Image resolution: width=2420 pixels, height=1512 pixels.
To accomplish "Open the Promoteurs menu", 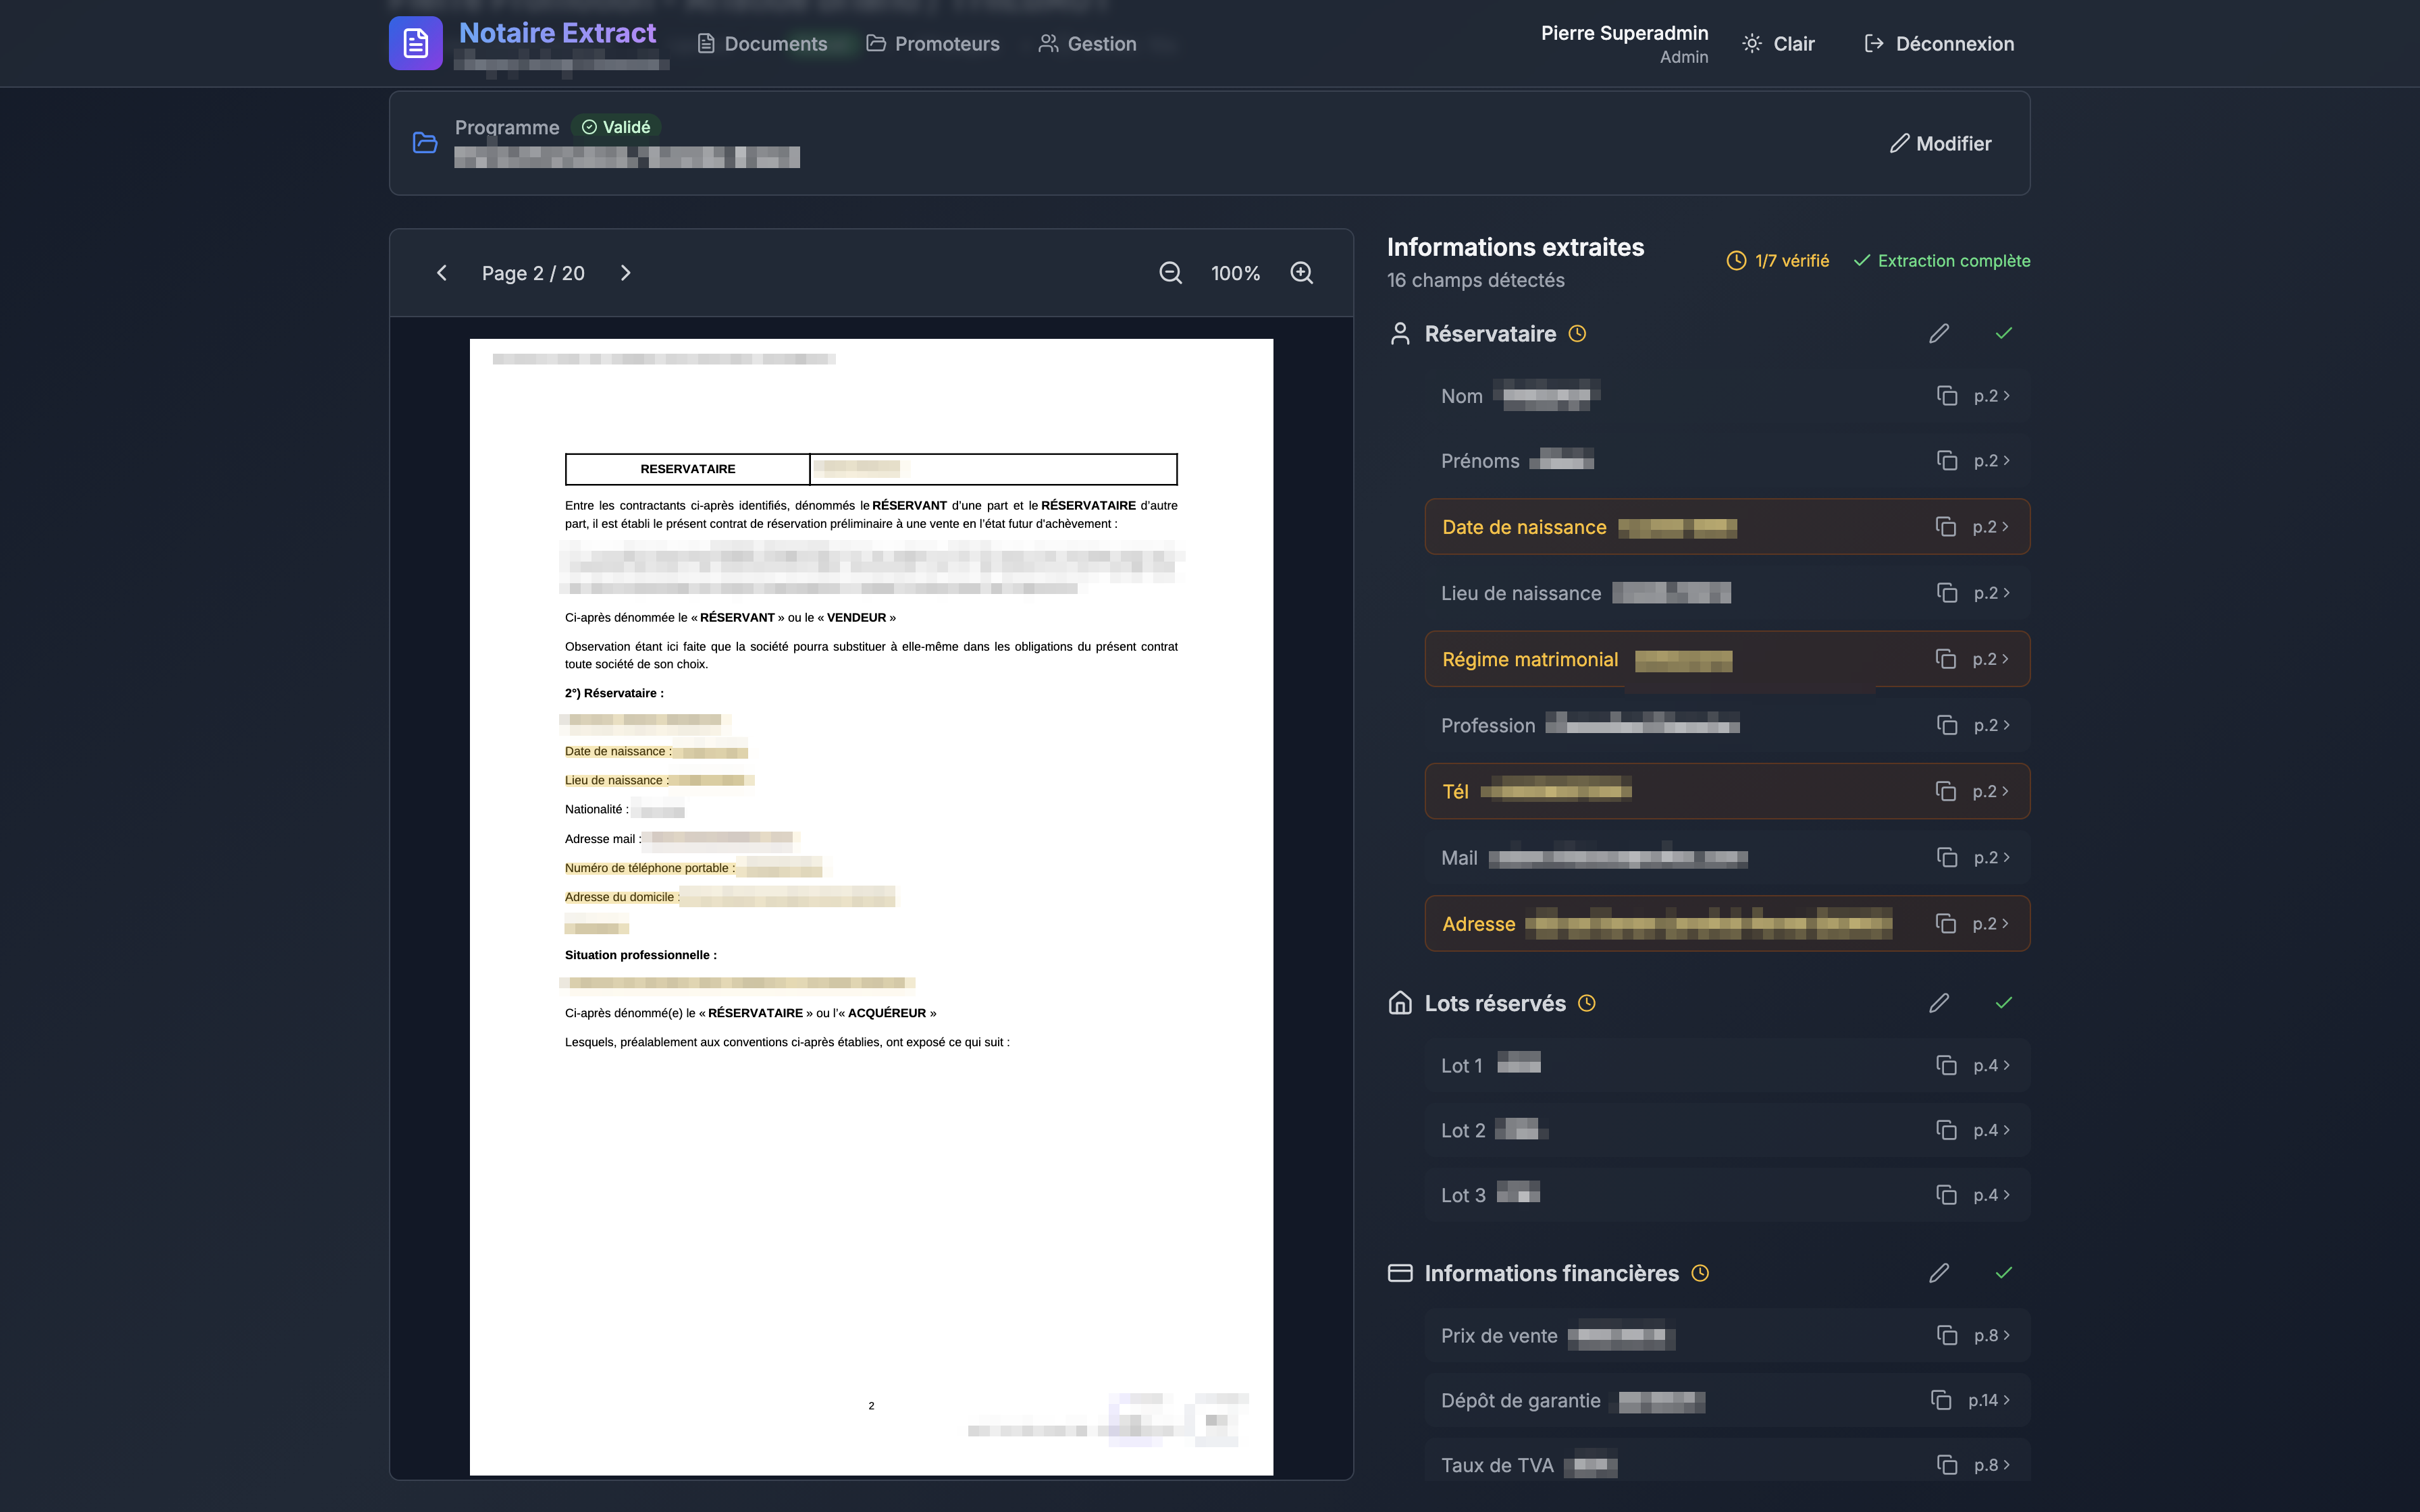I will click(932, 44).
